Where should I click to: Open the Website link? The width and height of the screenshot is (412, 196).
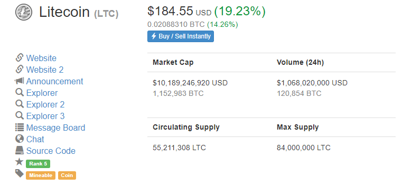tap(41, 58)
